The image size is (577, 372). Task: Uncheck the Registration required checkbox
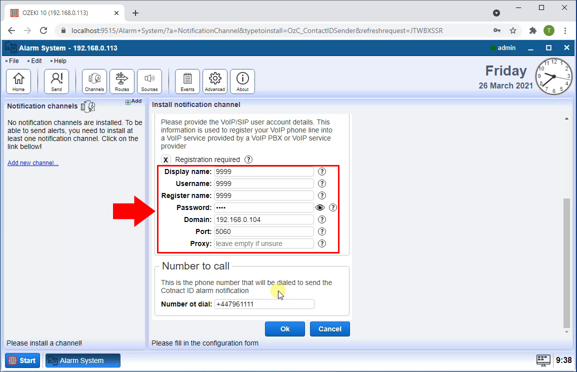coord(166,159)
